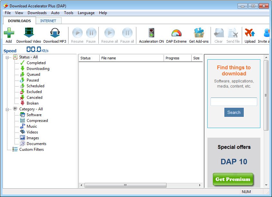Click the Get Premium button

(x=233, y=180)
